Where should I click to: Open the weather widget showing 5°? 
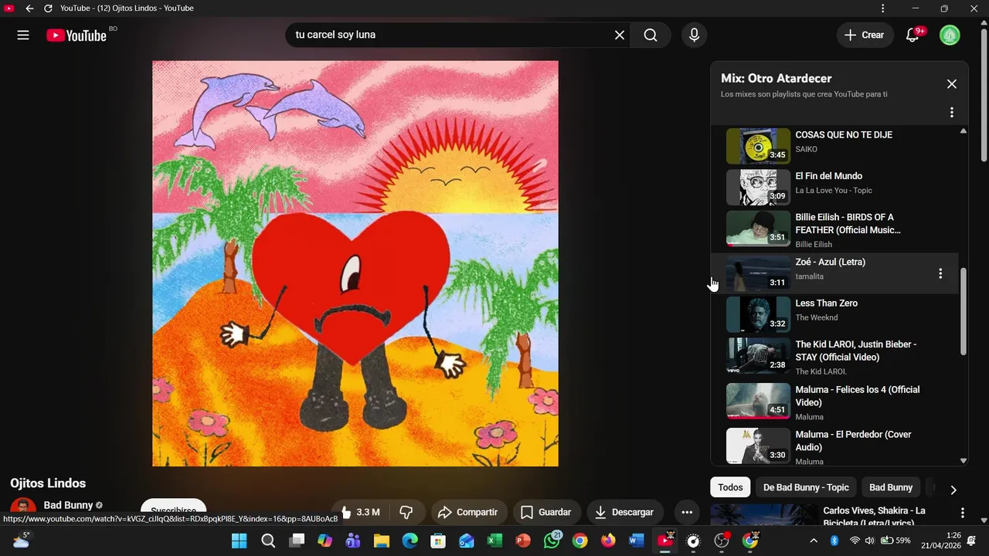tap(21, 541)
